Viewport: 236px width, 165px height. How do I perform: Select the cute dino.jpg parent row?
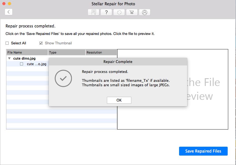(x=24, y=59)
